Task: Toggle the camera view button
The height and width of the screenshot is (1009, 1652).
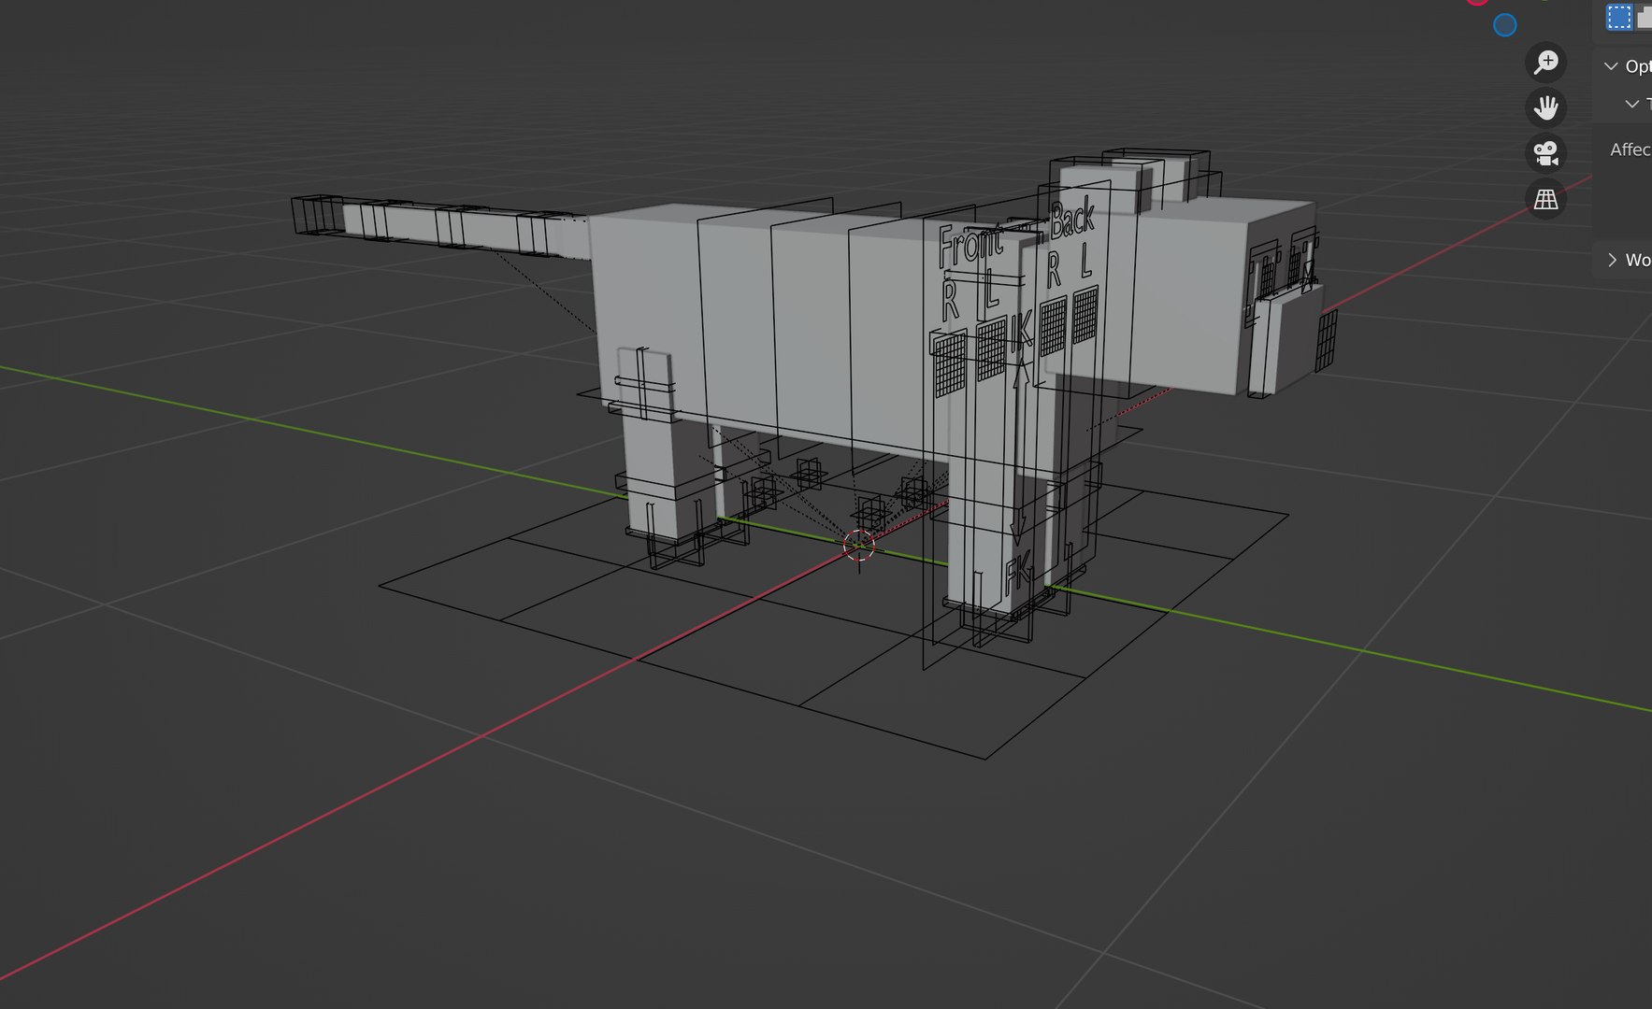Action: tap(1545, 153)
